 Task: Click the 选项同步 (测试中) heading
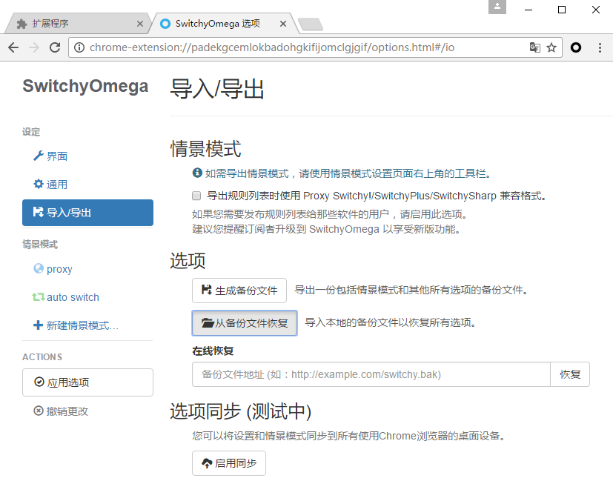(241, 411)
